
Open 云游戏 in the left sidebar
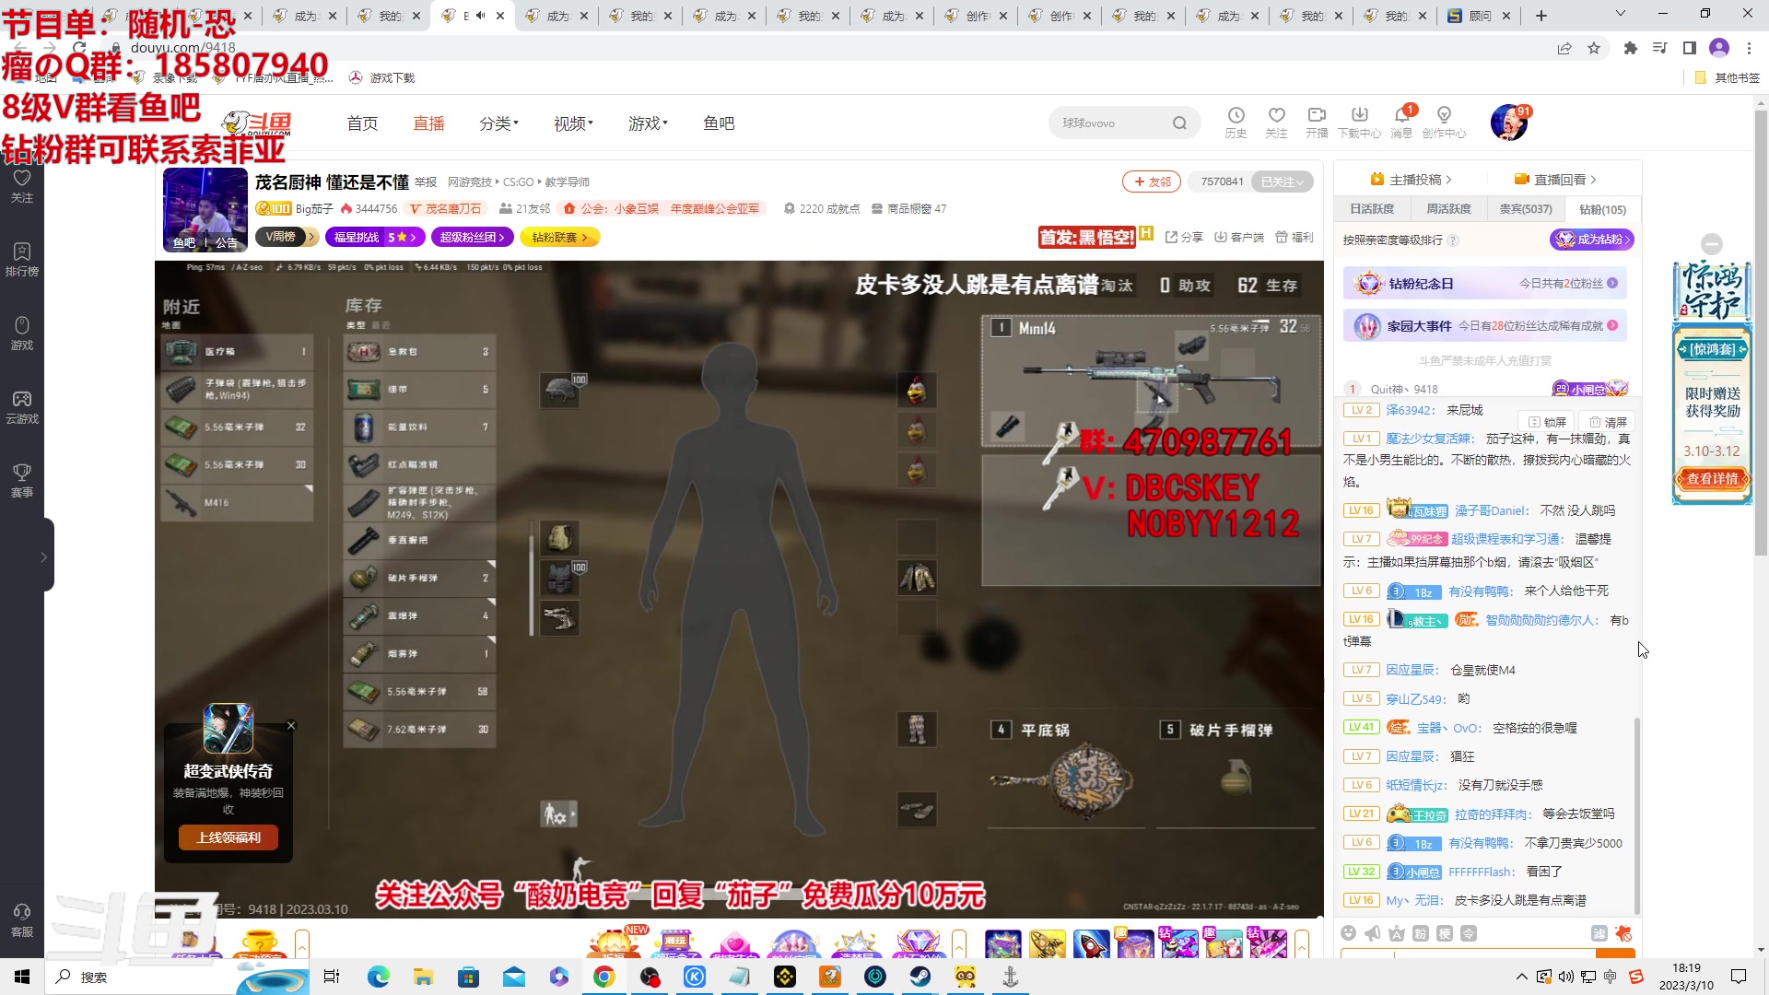coord(22,406)
